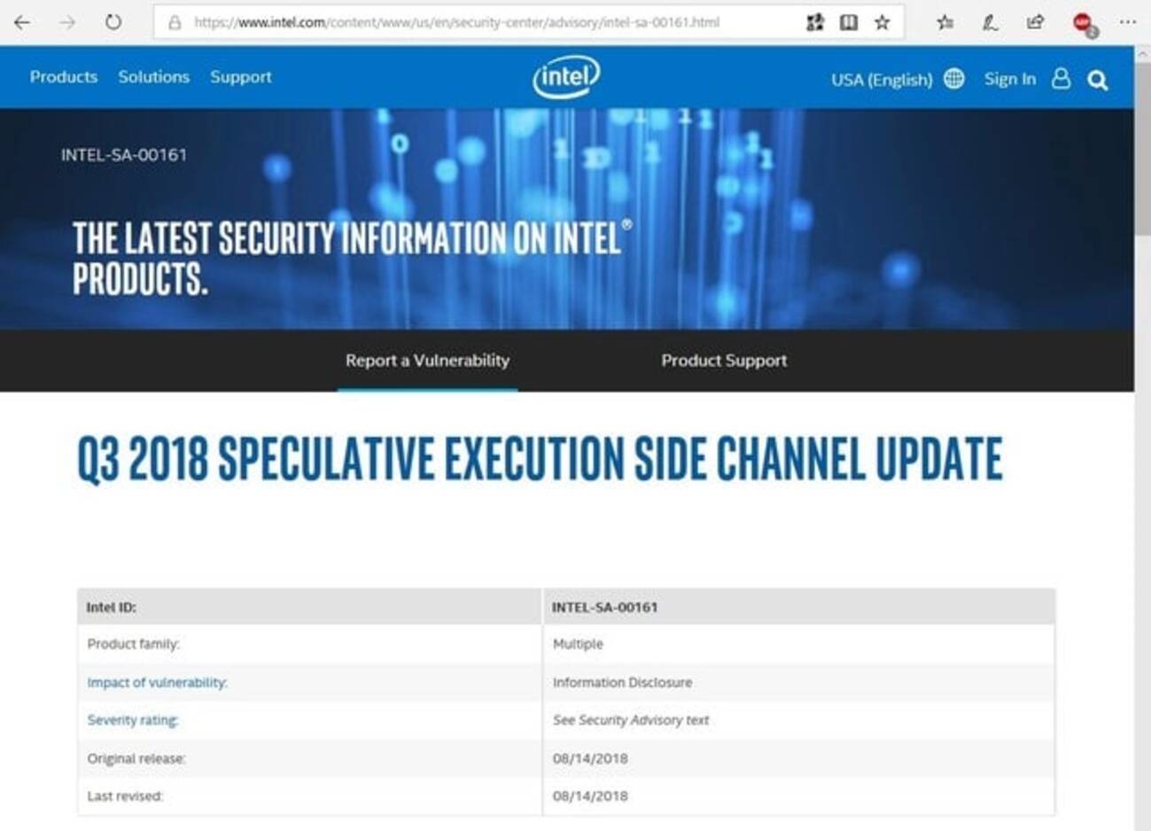
Task: Click the Information Disclosure value
Action: (622, 682)
